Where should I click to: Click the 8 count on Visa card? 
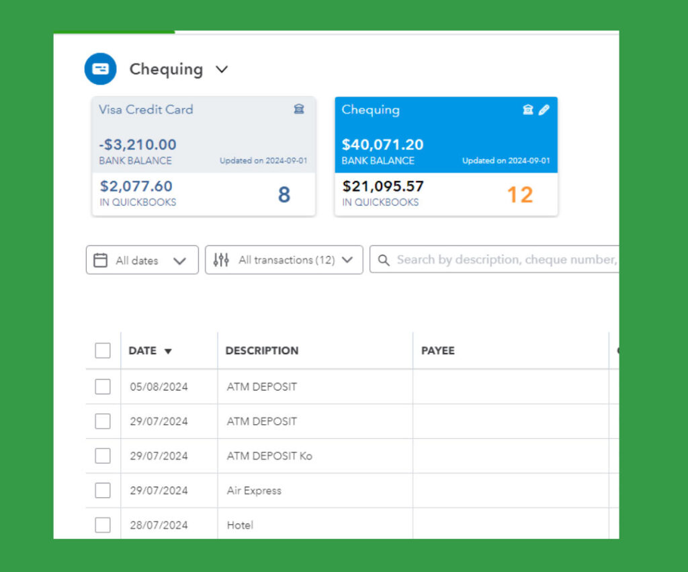284,195
